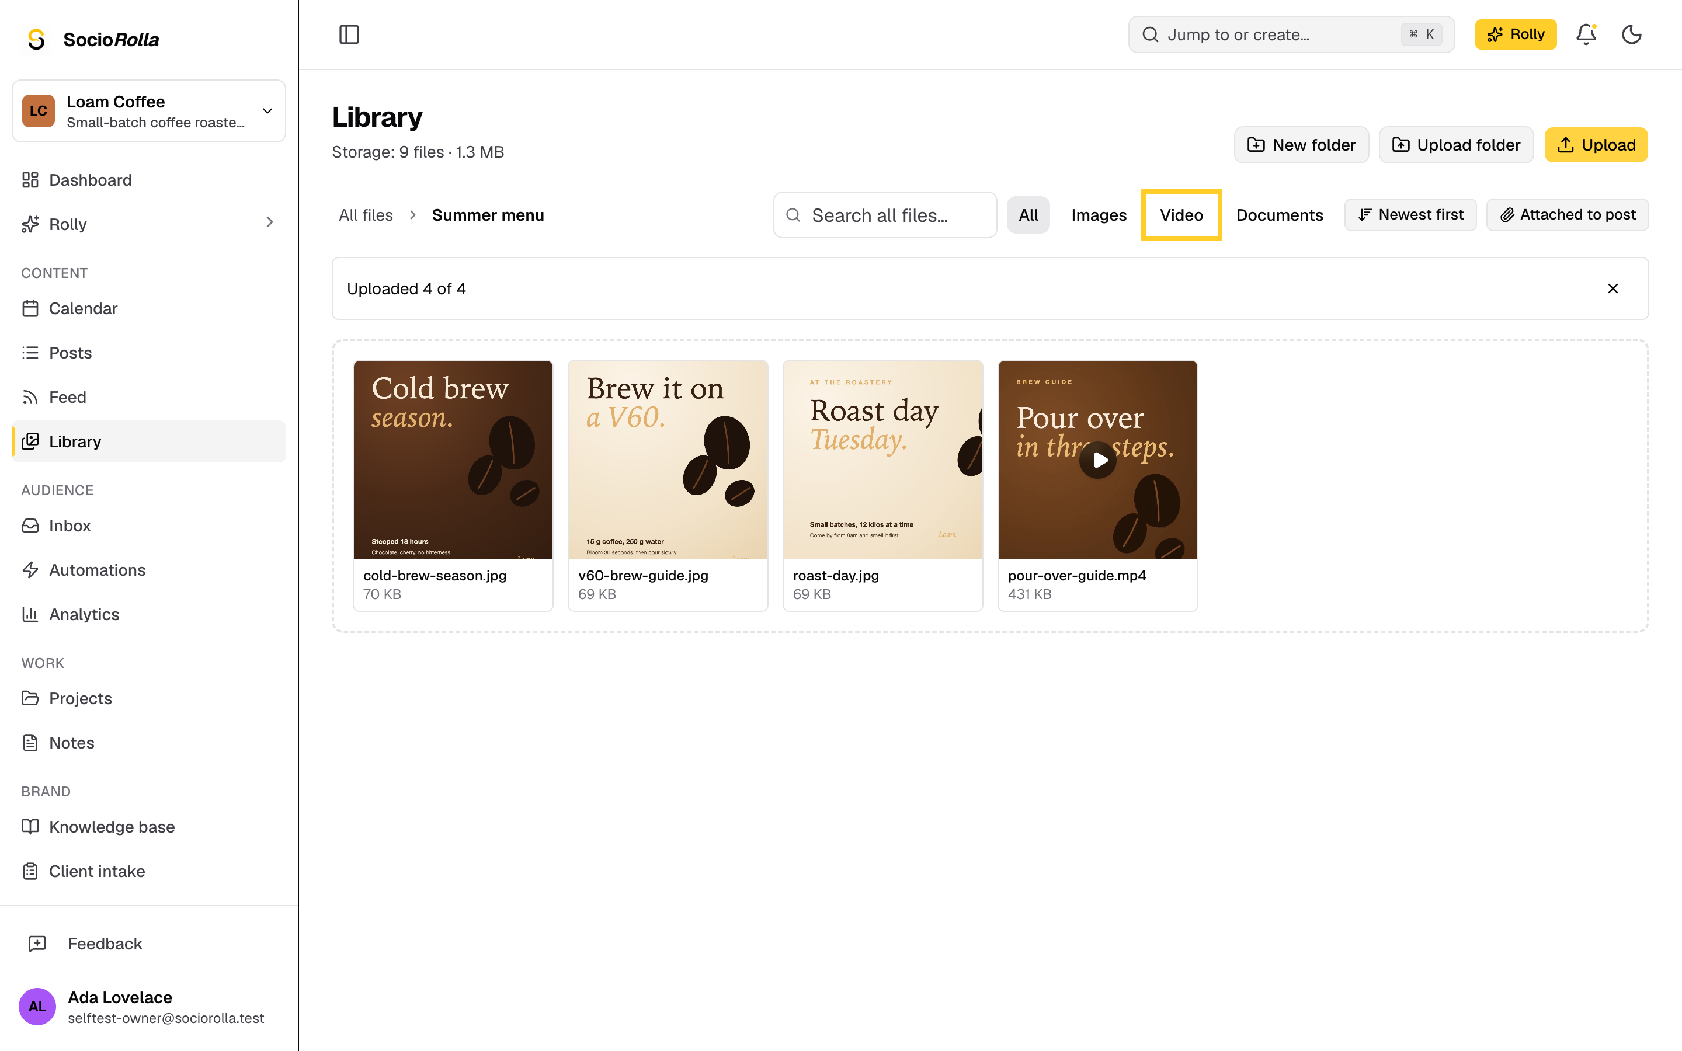This screenshot has height=1051, width=1682.
Task: Select the All files filter tab
Action: pos(1028,215)
